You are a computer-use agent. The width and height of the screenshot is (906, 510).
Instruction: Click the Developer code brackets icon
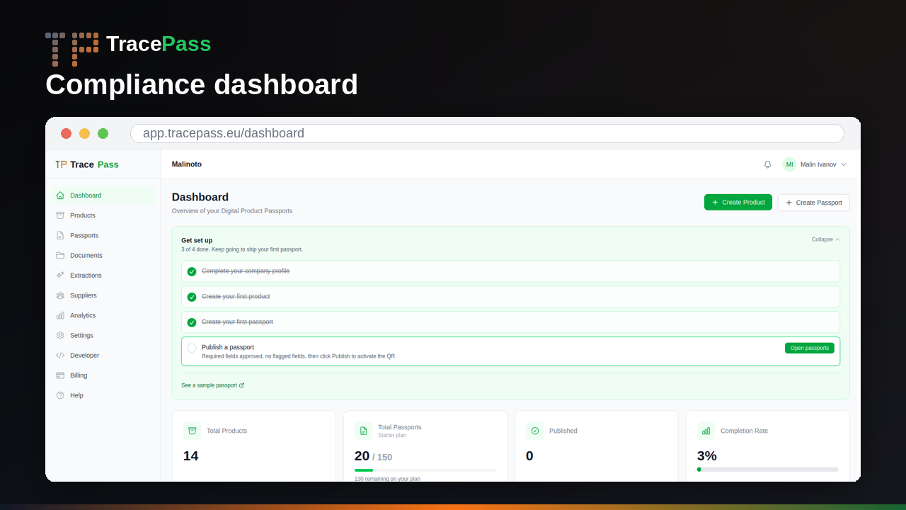point(60,356)
